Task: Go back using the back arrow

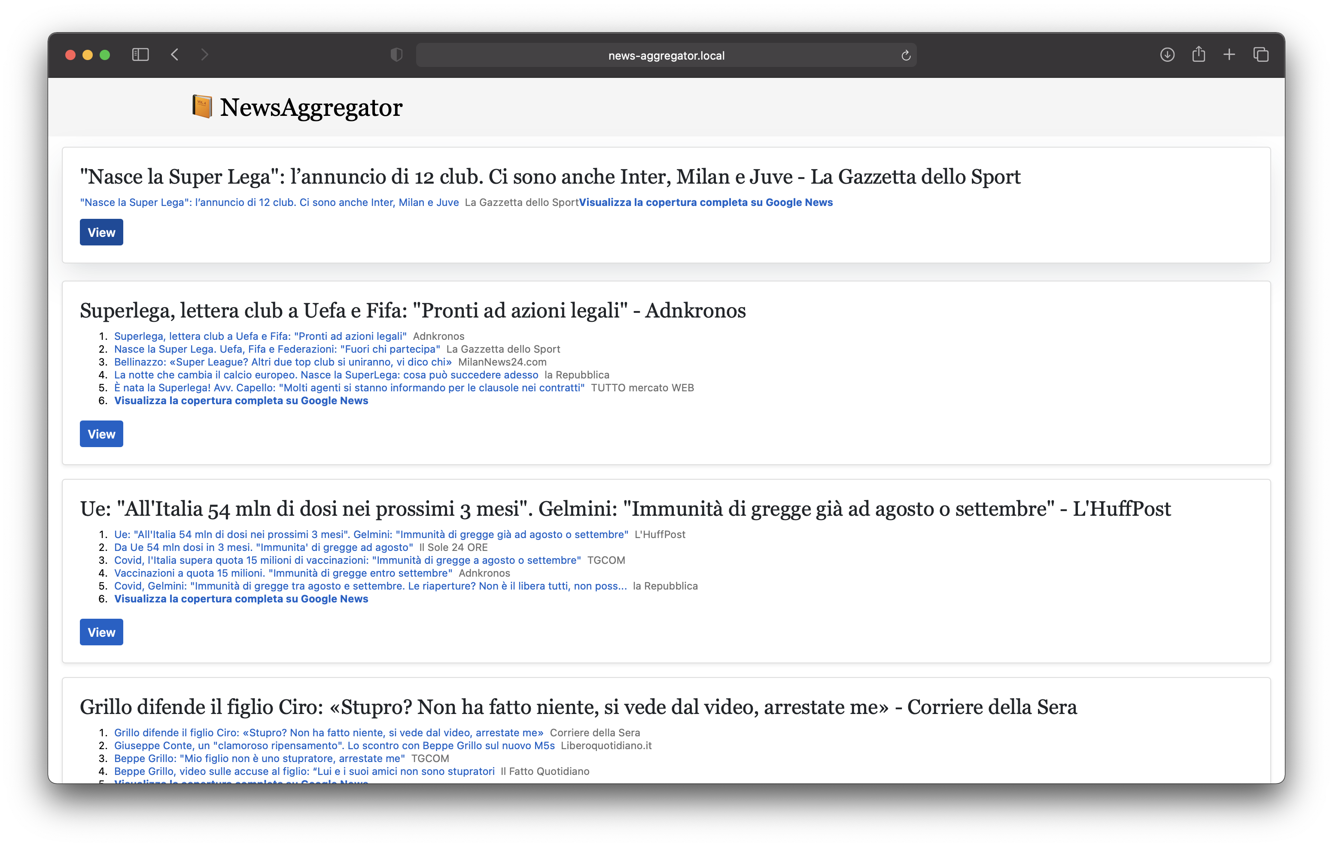Action: [175, 55]
